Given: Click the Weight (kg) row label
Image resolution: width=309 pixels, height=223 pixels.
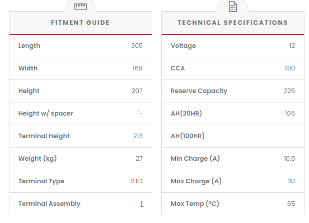Looking at the screenshot, I should pos(37,158).
